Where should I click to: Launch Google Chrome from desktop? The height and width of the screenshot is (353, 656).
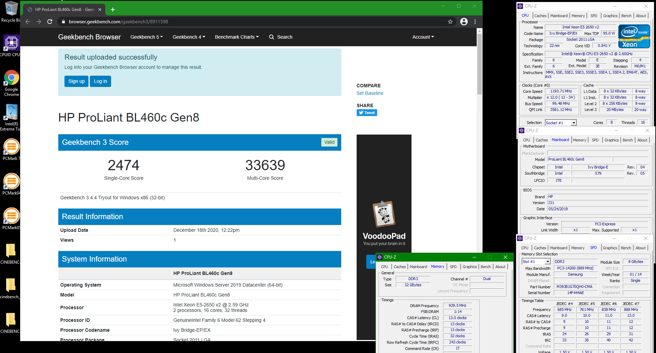coord(11,83)
